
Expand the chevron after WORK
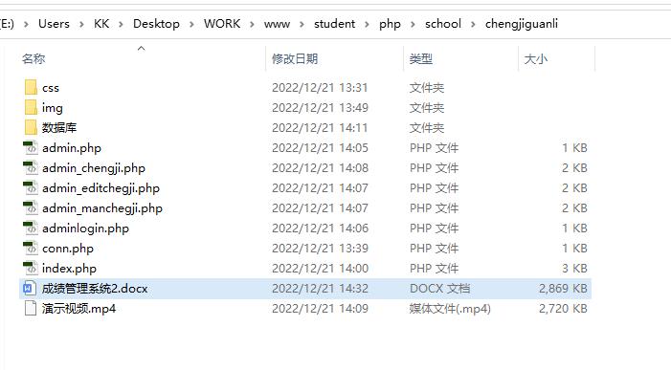click(x=252, y=24)
